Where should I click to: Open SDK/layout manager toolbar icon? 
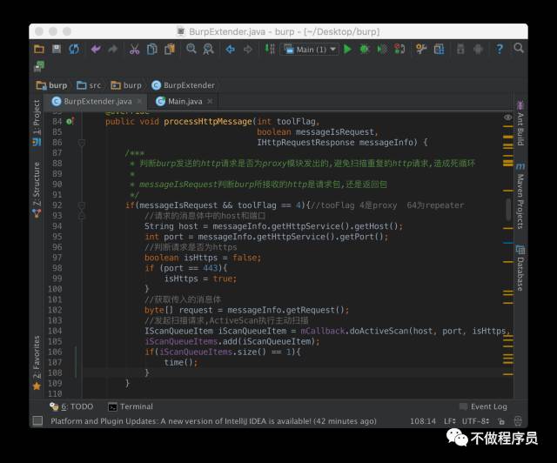click(439, 49)
